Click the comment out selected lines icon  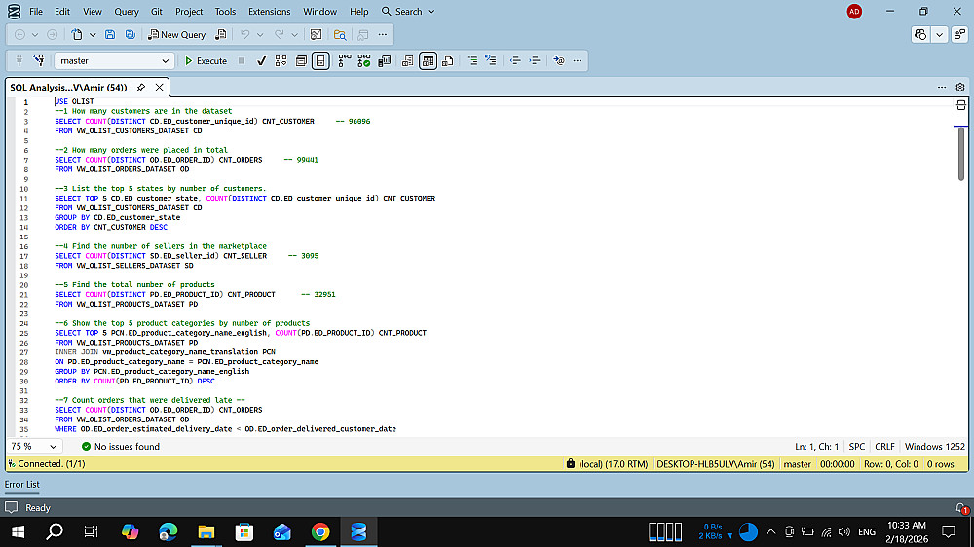[x=472, y=60]
